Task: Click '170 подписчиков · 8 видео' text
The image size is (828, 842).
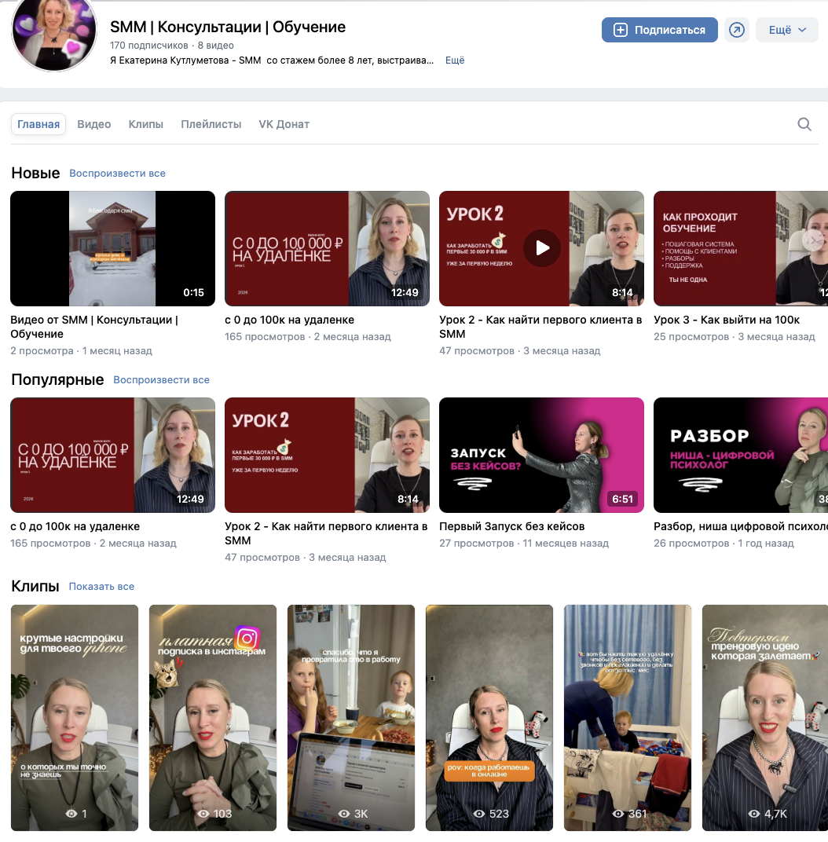Action: 172,45
